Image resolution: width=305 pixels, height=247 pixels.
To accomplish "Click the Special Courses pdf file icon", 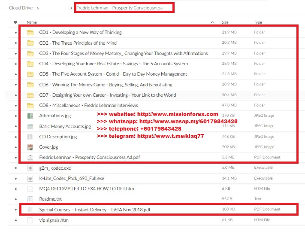I will click(x=30, y=210).
